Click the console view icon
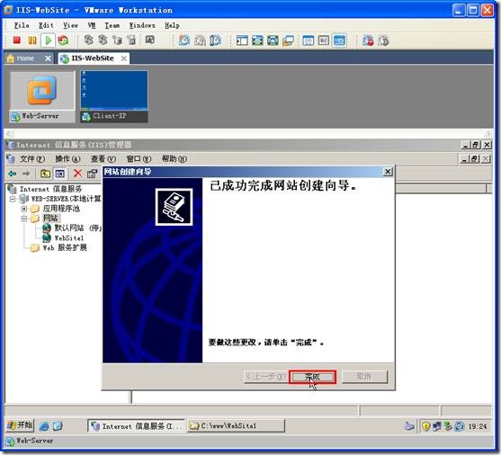The width and height of the screenshot is (501, 455). click(x=339, y=40)
